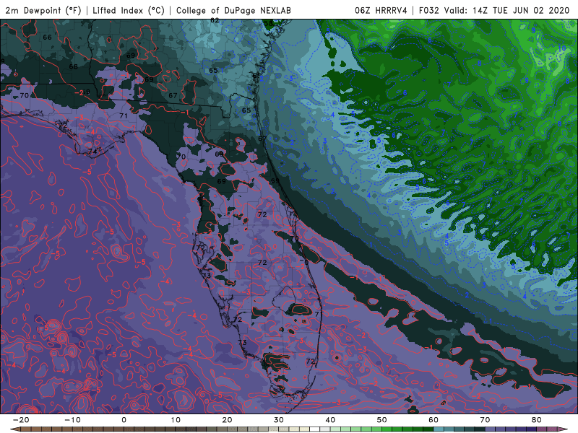Click the color scale label reading exactly 10
The image size is (578, 433).
[x=176, y=420]
